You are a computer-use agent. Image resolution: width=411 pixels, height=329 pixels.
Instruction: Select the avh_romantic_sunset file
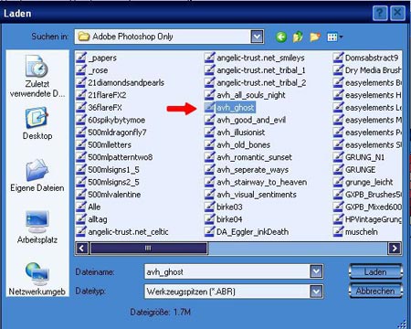click(x=248, y=157)
